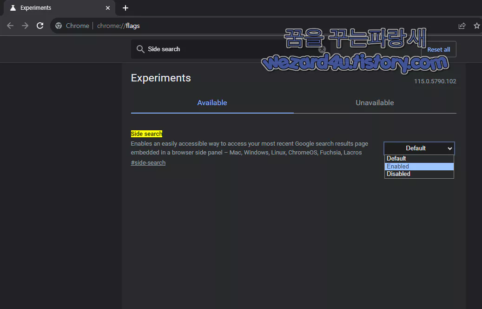This screenshot has height=309, width=482.
Task: Open the share page icon
Action: [462, 26]
